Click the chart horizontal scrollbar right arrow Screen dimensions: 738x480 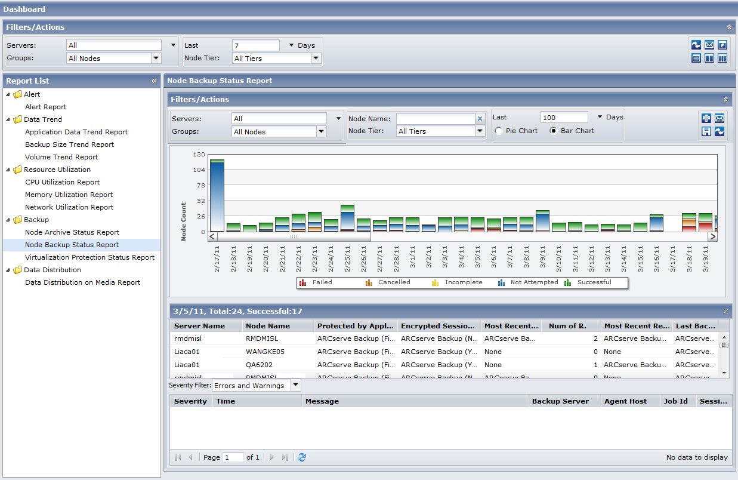tap(714, 236)
